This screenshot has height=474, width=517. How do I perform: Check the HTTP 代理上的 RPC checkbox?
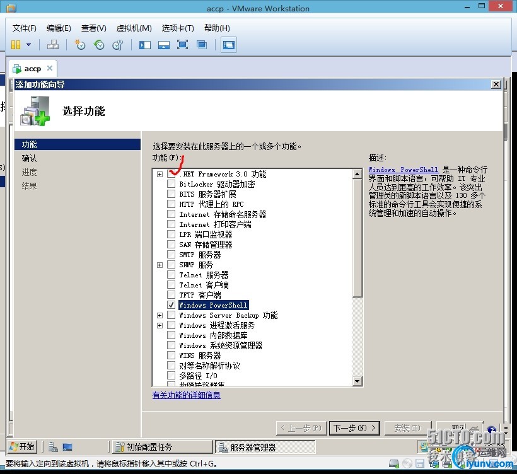(x=171, y=204)
